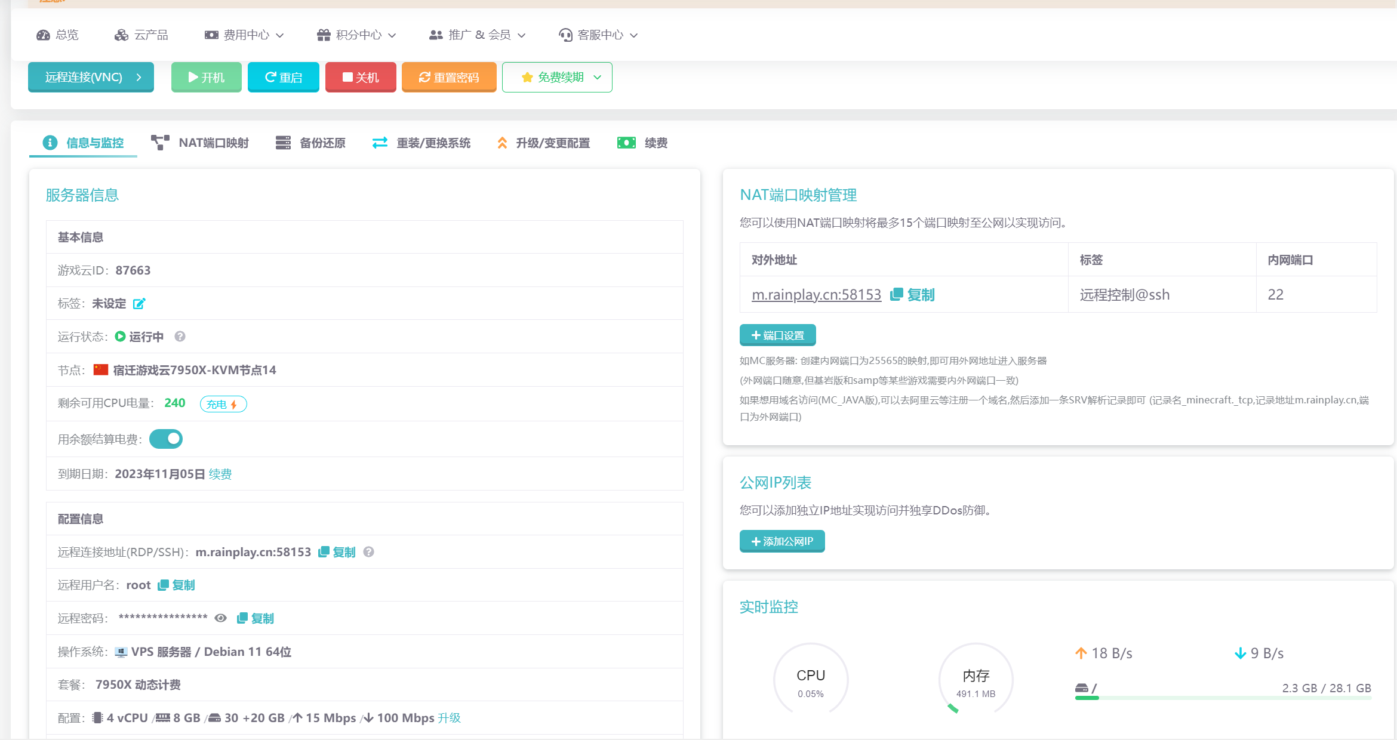Screen dimensions: 1397x740
Task: Expand the free renewal dropdown
Action: coord(557,78)
